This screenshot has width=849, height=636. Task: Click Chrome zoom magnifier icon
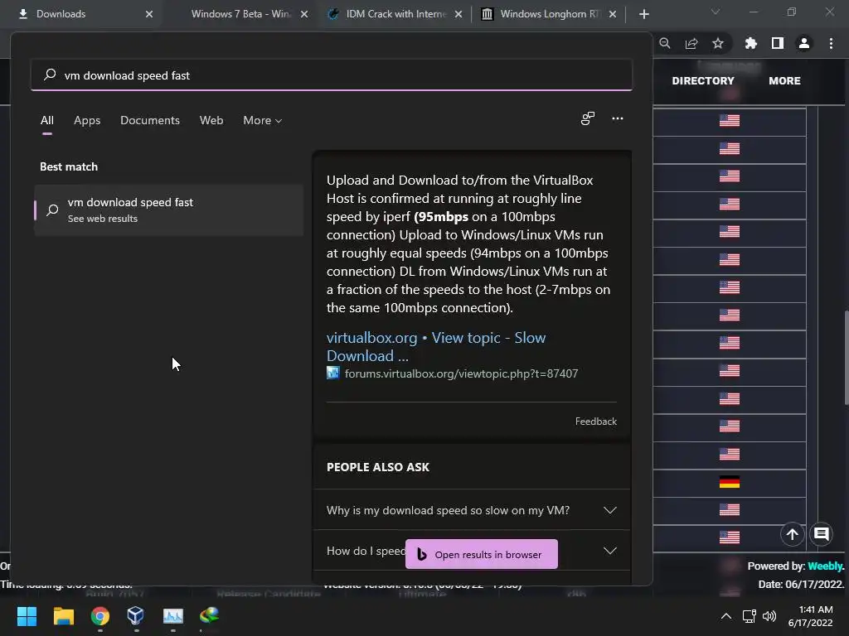pyautogui.click(x=665, y=43)
